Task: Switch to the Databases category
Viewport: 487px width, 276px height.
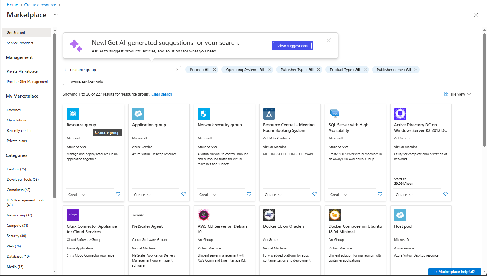Action: point(18,256)
